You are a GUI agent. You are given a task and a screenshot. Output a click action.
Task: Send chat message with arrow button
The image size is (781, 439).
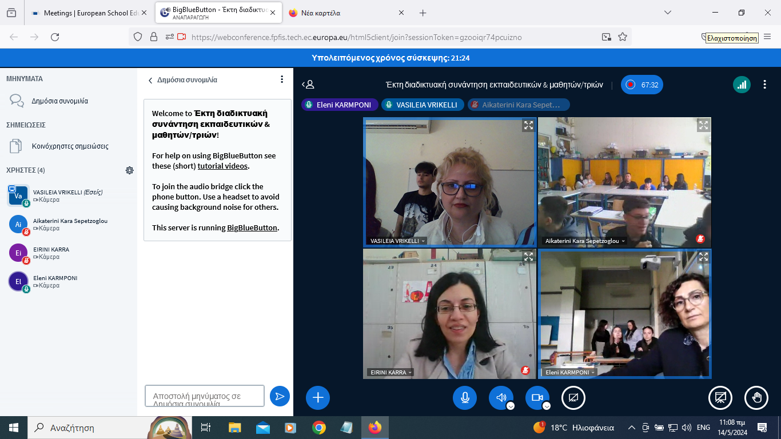pos(280,396)
